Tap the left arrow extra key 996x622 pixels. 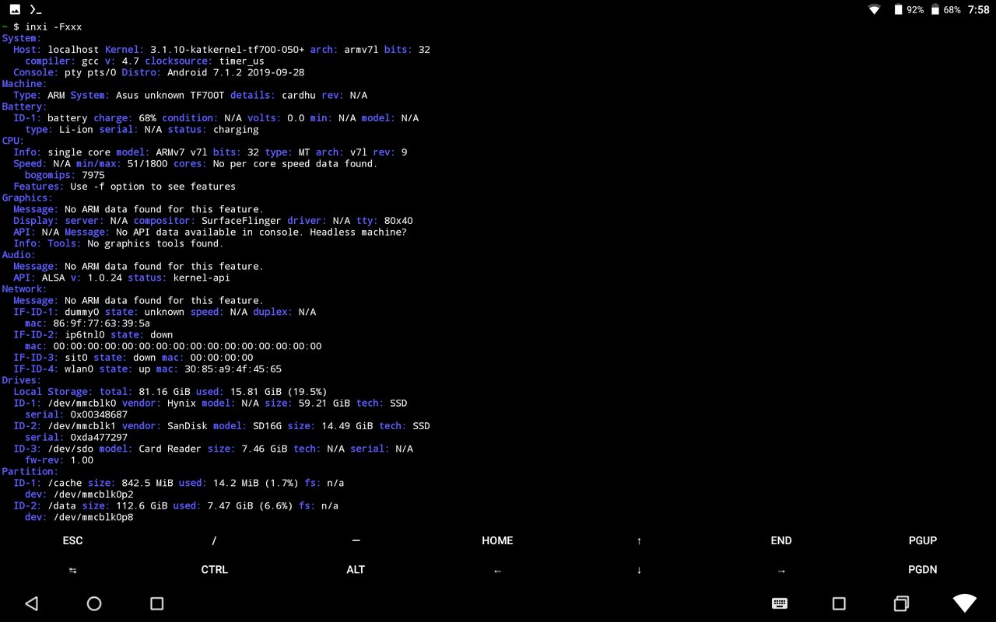pos(497,571)
